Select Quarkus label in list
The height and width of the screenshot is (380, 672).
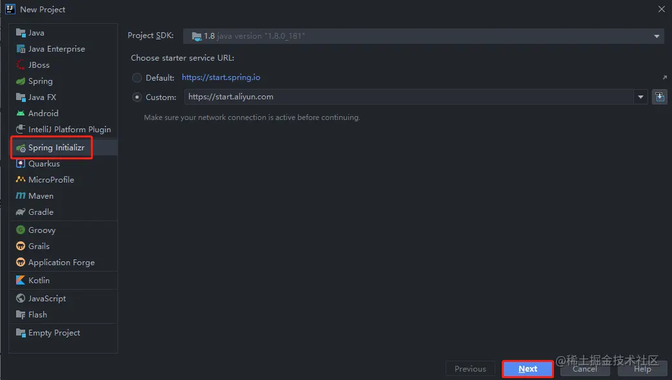44,163
